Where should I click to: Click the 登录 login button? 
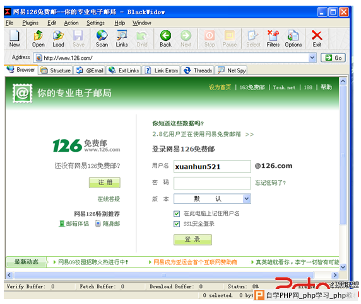pos(192,239)
